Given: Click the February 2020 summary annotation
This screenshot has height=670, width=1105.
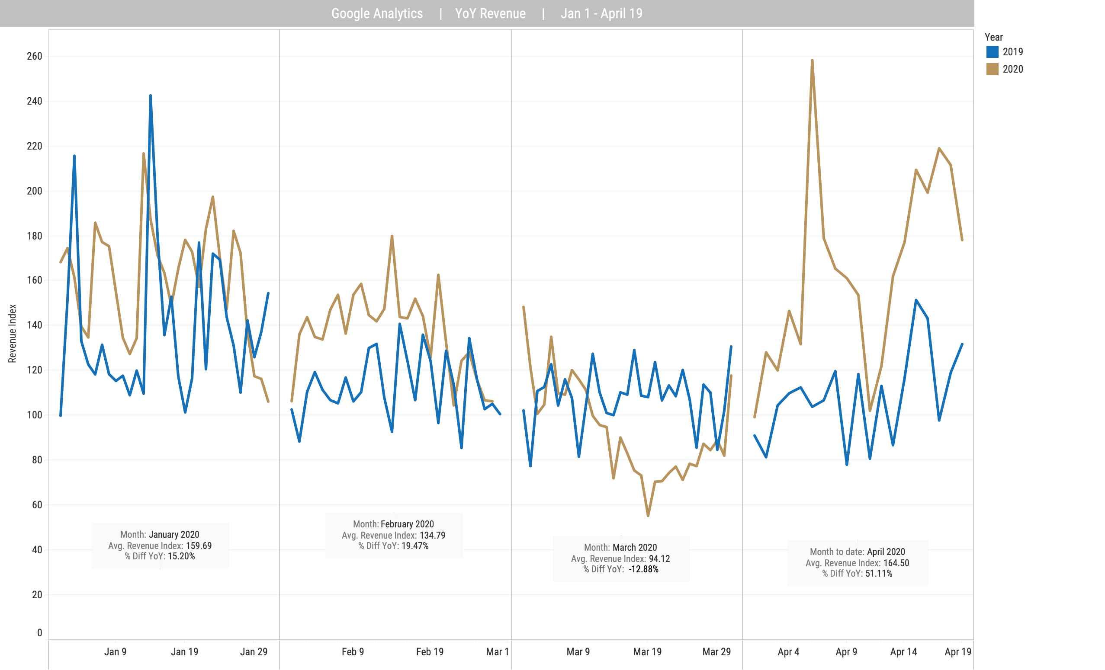Looking at the screenshot, I should [x=394, y=535].
